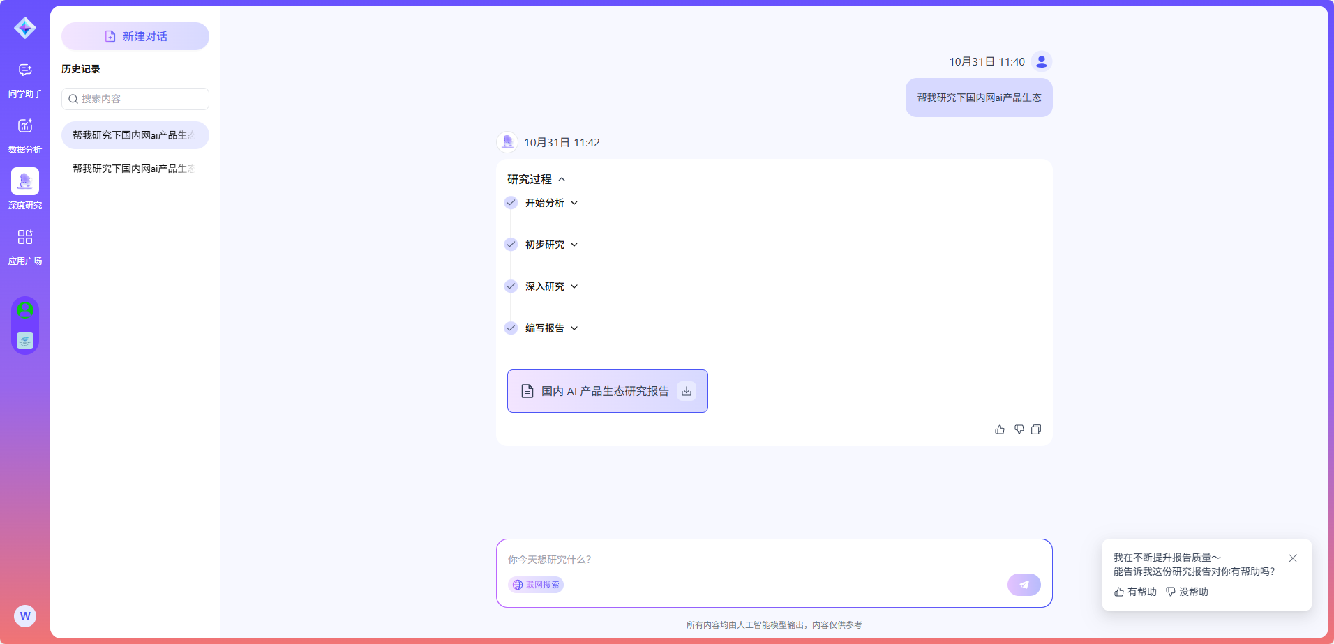Viewport: 1334px width, 644px height.
Task: Download the 国内 AI 产品生态研究报告 file
Action: click(x=687, y=391)
